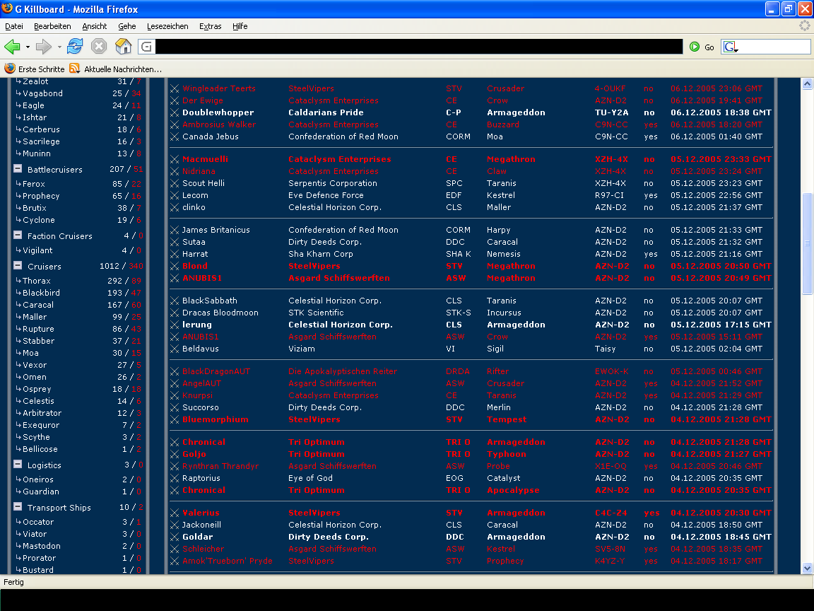Click the green Go button icon
Screen dimensions: 814x611
click(695, 47)
